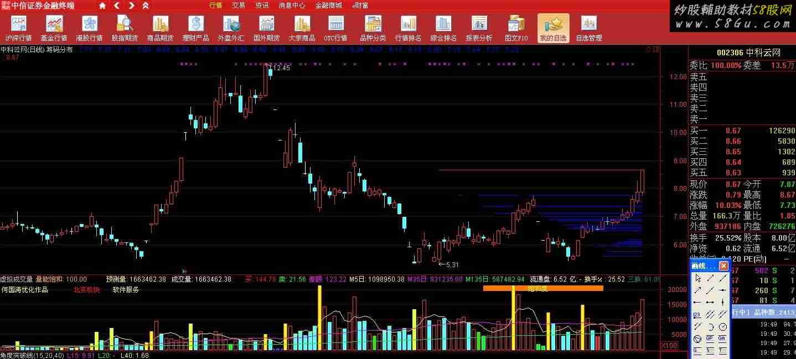Open the 金融商城 menu
This screenshot has height=359, width=796.
coord(329,6)
